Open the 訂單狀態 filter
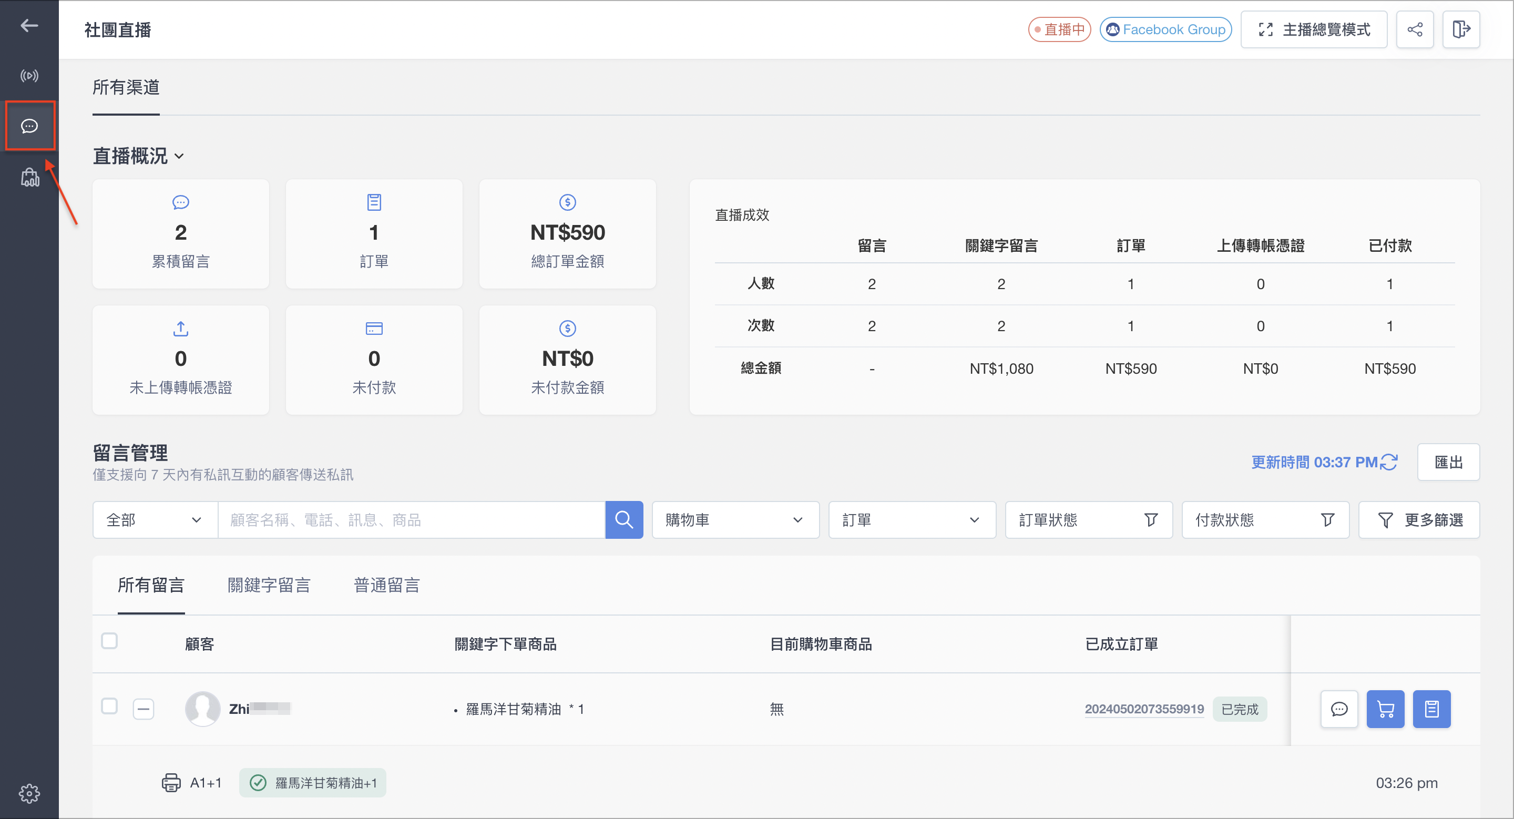Image resolution: width=1514 pixels, height=819 pixels. click(1089, 519)
